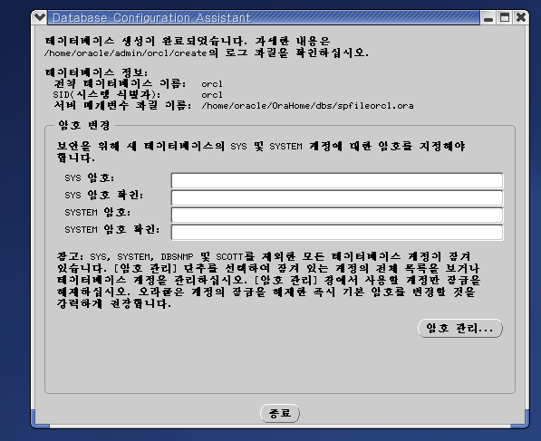Click the SID value orcl
Image resolution: width=541 pixels, height=441 pixels.
click(x=212, y=95)
